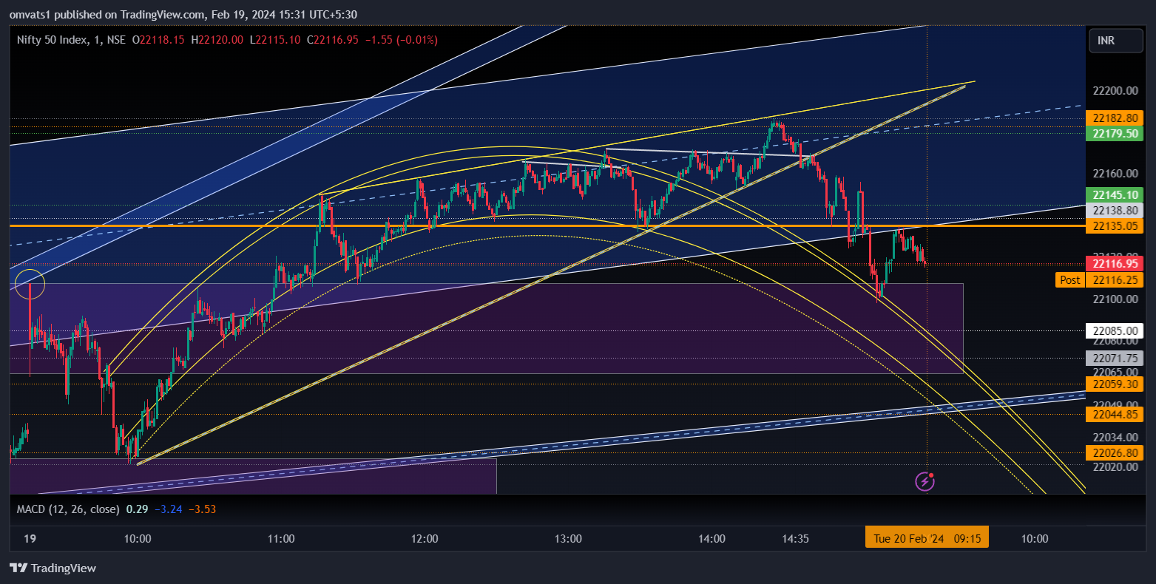Click the white 22085.00 price label
Screen dimensions: 1156x584
pyautogui.click(x=1115, y=330)
